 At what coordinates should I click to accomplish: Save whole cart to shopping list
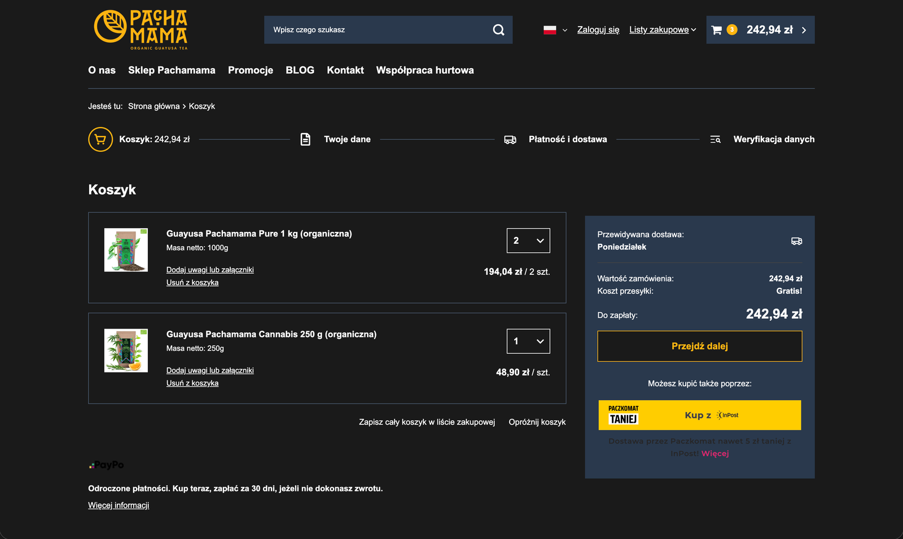[427, 422]
